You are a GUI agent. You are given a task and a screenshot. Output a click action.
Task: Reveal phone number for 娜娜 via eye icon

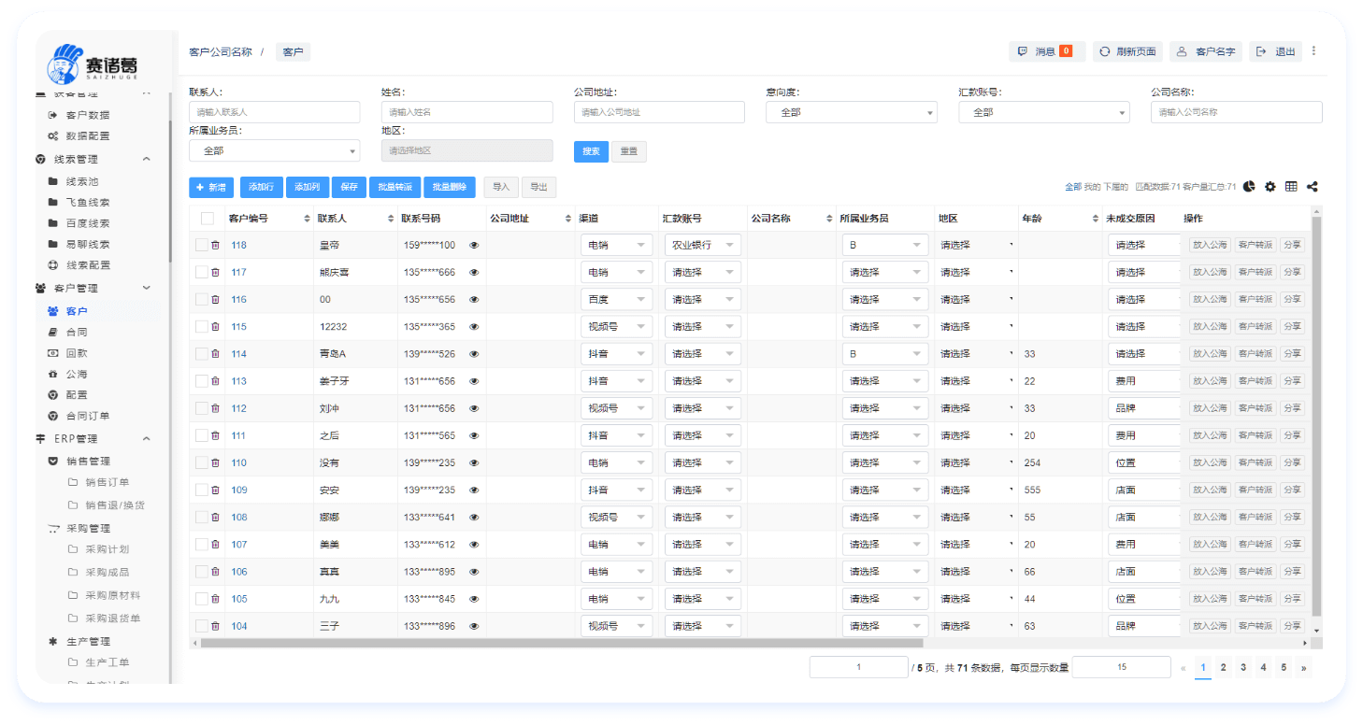[474, 517]
